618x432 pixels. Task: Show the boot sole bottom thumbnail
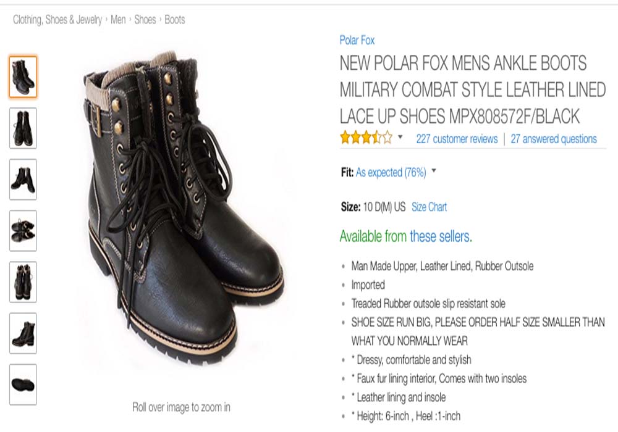(23, 384)
